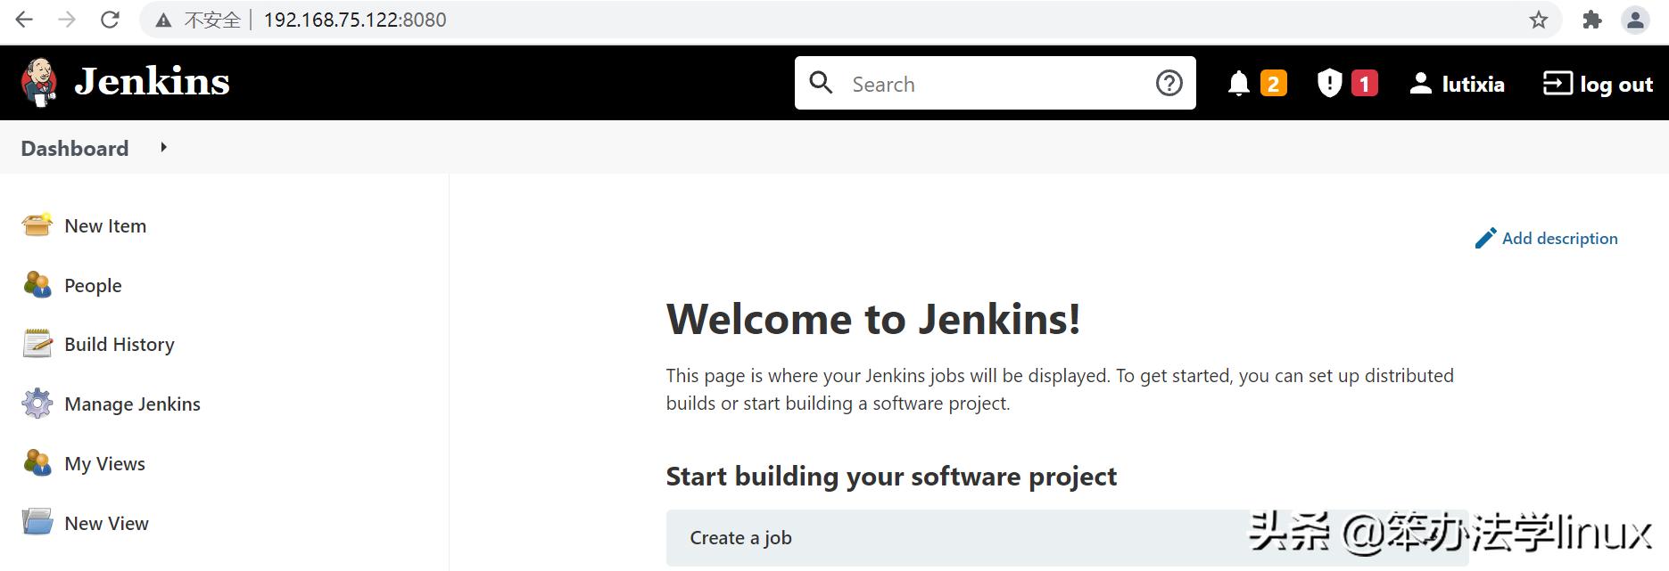Click the New Item box icon
The image size is (1669, 571).
37,224
